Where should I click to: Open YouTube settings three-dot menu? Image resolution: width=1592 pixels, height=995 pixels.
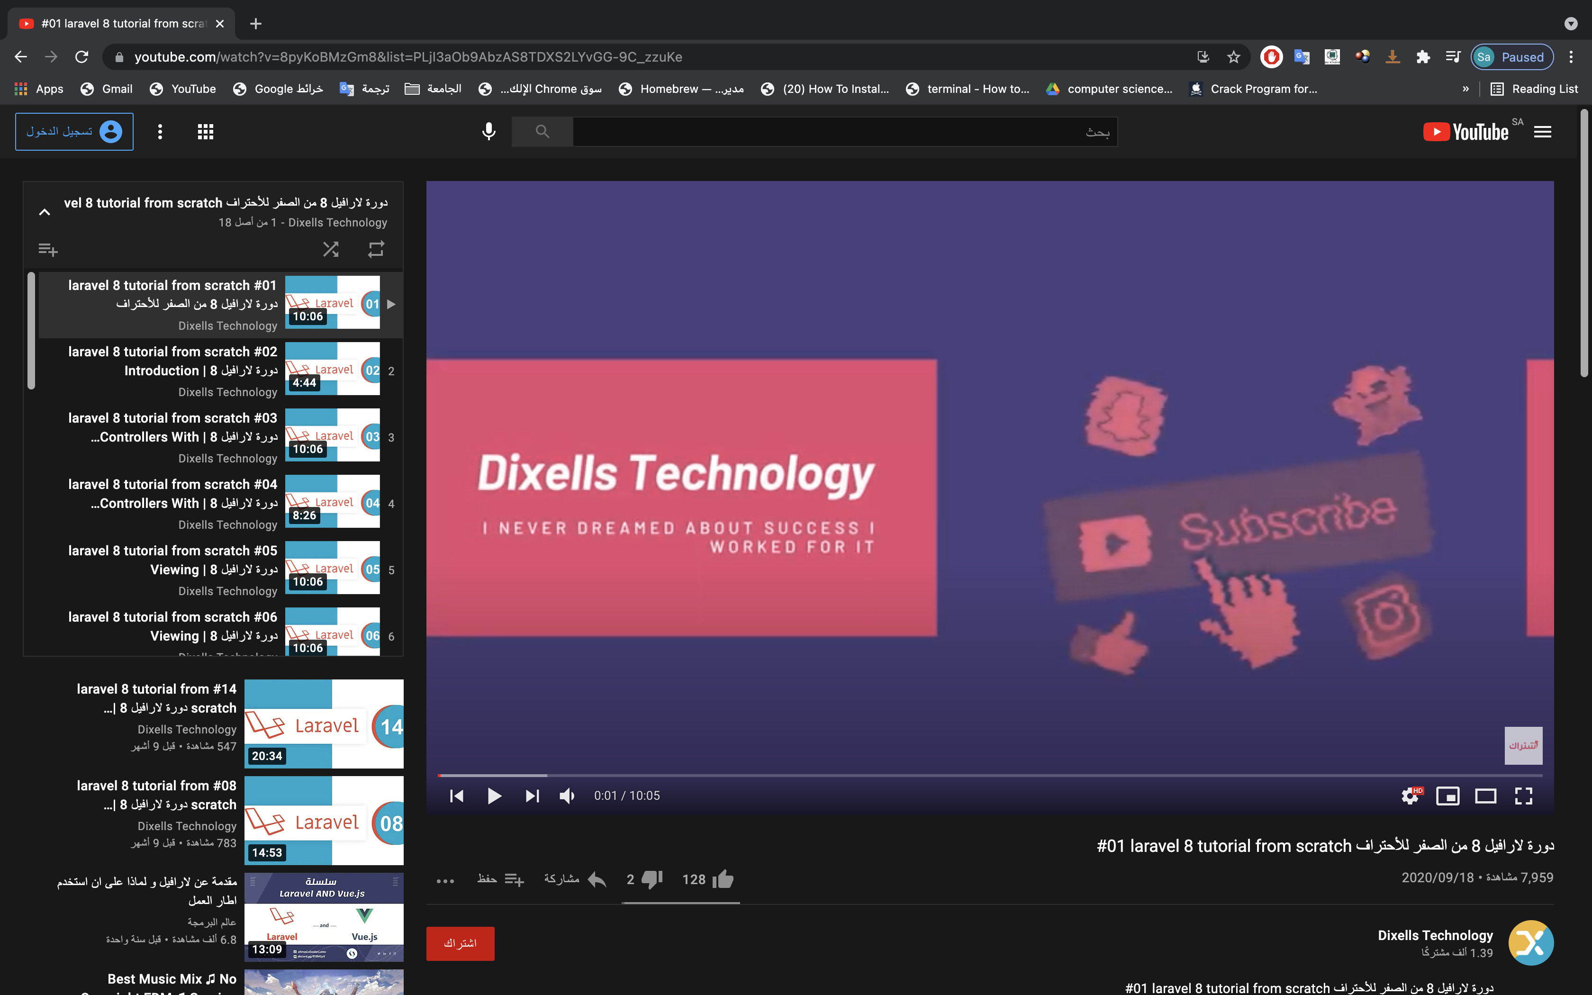(160, 132)
